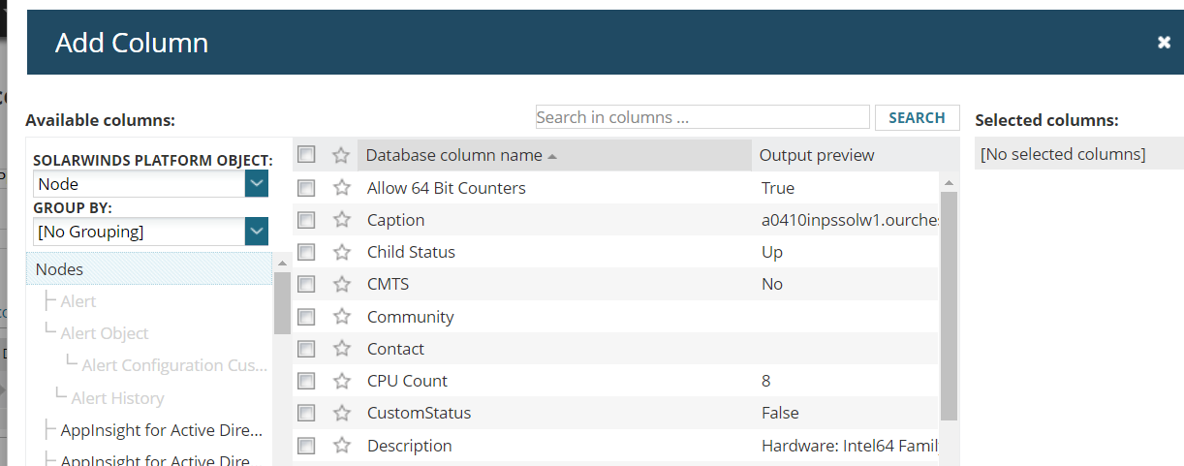
Task: Sort by Database column name header
Action: coord(454,155)
